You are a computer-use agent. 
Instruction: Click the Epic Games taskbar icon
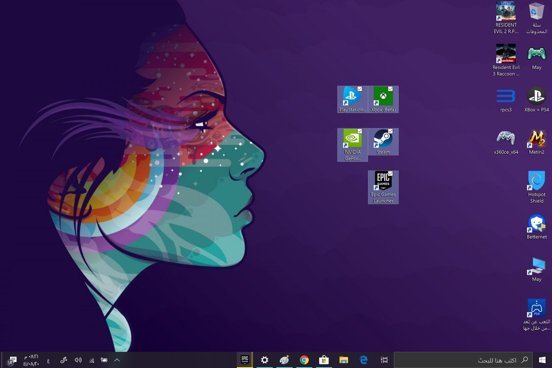point(245,360)
